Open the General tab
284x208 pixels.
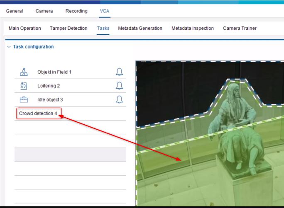[15, 11]
